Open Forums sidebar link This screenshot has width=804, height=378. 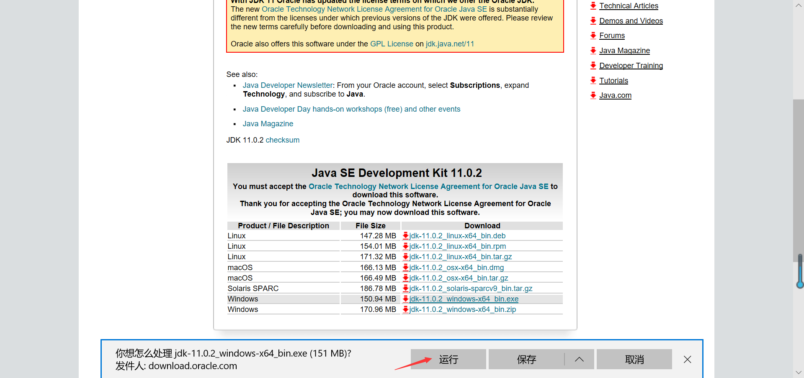612,36
